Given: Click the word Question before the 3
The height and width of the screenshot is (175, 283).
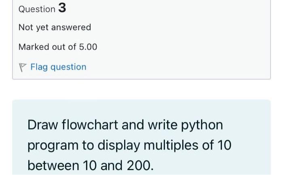Looking at the screenshot, I should (x=37, y=9).
